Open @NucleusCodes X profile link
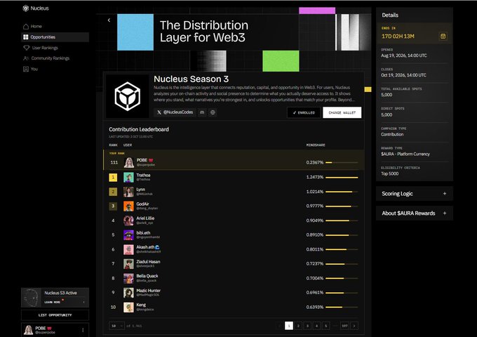 [175, 112]
